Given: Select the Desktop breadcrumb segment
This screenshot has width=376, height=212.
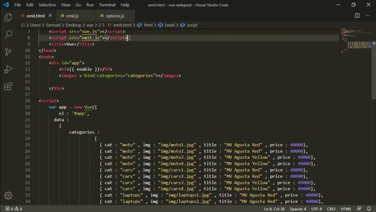Looking at the screenshot, I should (73, 25).
